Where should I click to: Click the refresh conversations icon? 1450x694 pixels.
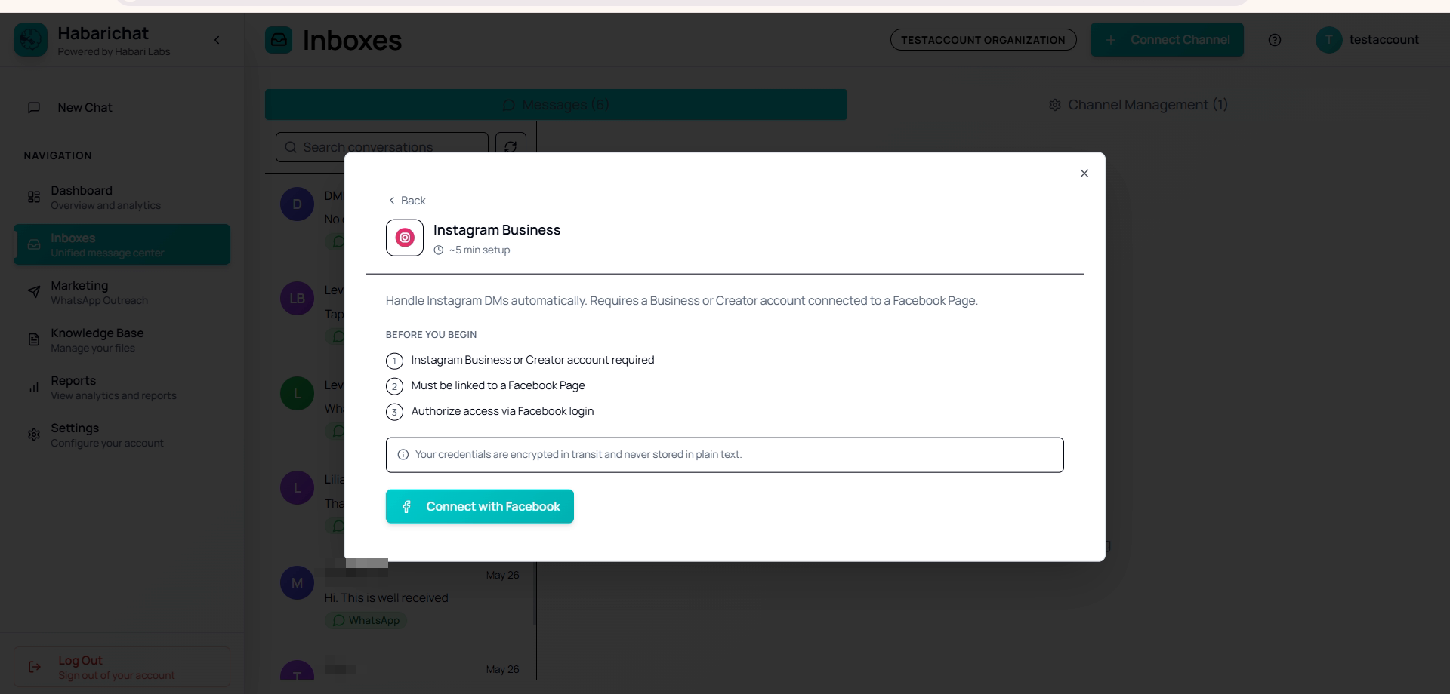point(511,147)
